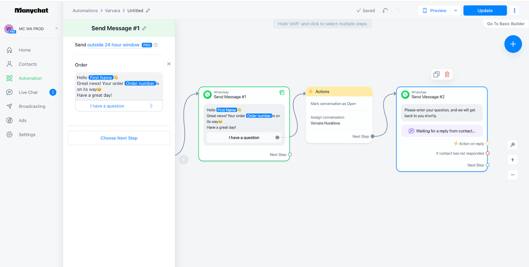Image resolution: width=529 pixels, height=267 pixels.
Task: Expand the MC WA PROD account switcher
Action: coord(57,28)
